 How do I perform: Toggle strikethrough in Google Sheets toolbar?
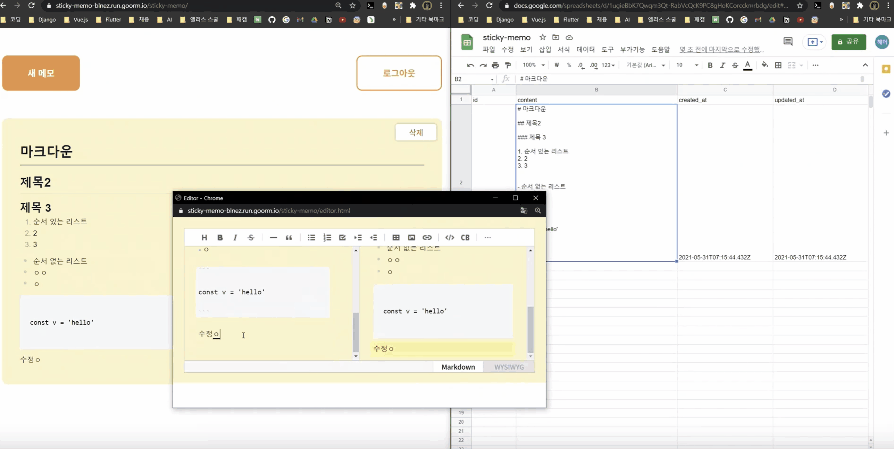click(735, 65)
